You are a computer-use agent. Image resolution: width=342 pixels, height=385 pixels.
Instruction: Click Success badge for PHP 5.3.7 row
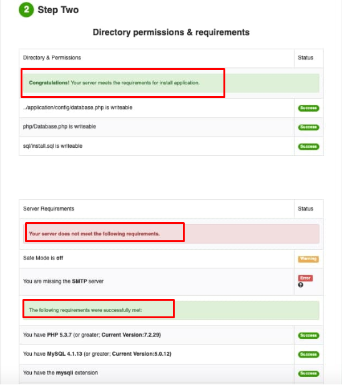(308, 336)
